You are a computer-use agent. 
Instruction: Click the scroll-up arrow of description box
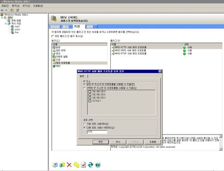click(x=221, y=136)
